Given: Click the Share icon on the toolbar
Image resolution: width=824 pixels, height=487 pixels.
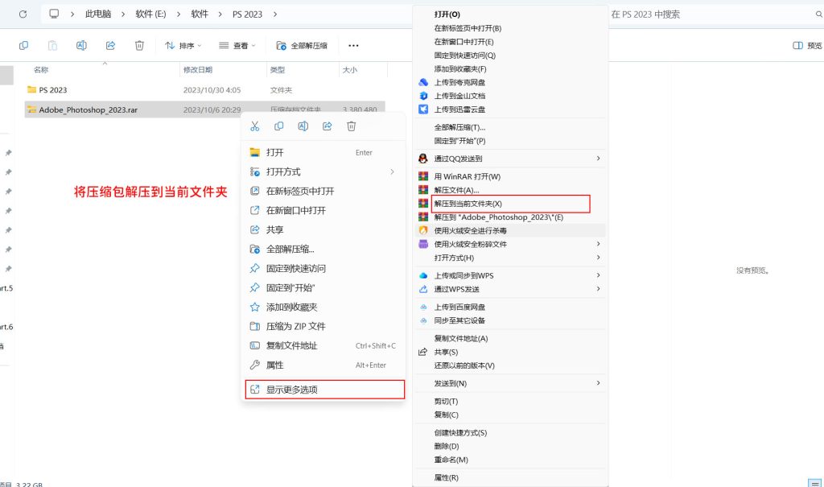Looking at the screenshot, I should pyautogui.click(x=110, y=45).
